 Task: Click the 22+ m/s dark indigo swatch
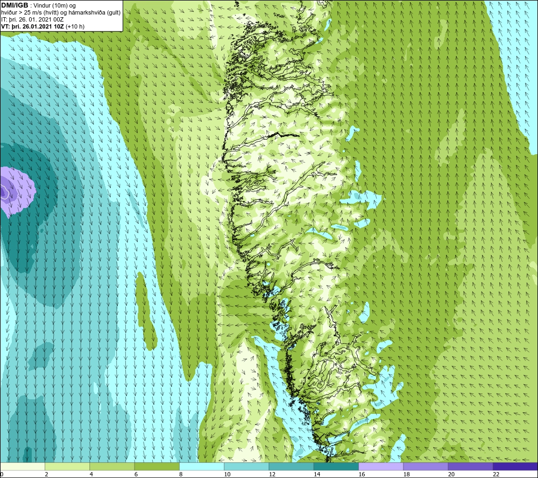tap(515, 466)
